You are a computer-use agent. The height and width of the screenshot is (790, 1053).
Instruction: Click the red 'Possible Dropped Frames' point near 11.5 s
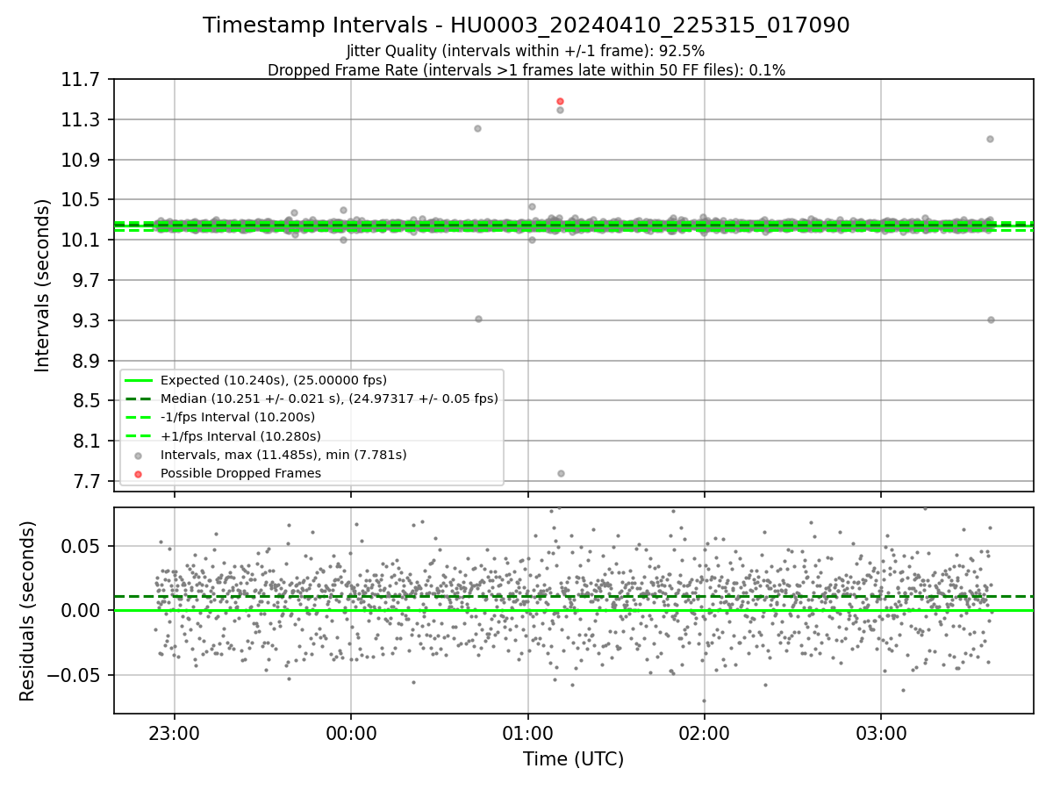coord(560,102)
